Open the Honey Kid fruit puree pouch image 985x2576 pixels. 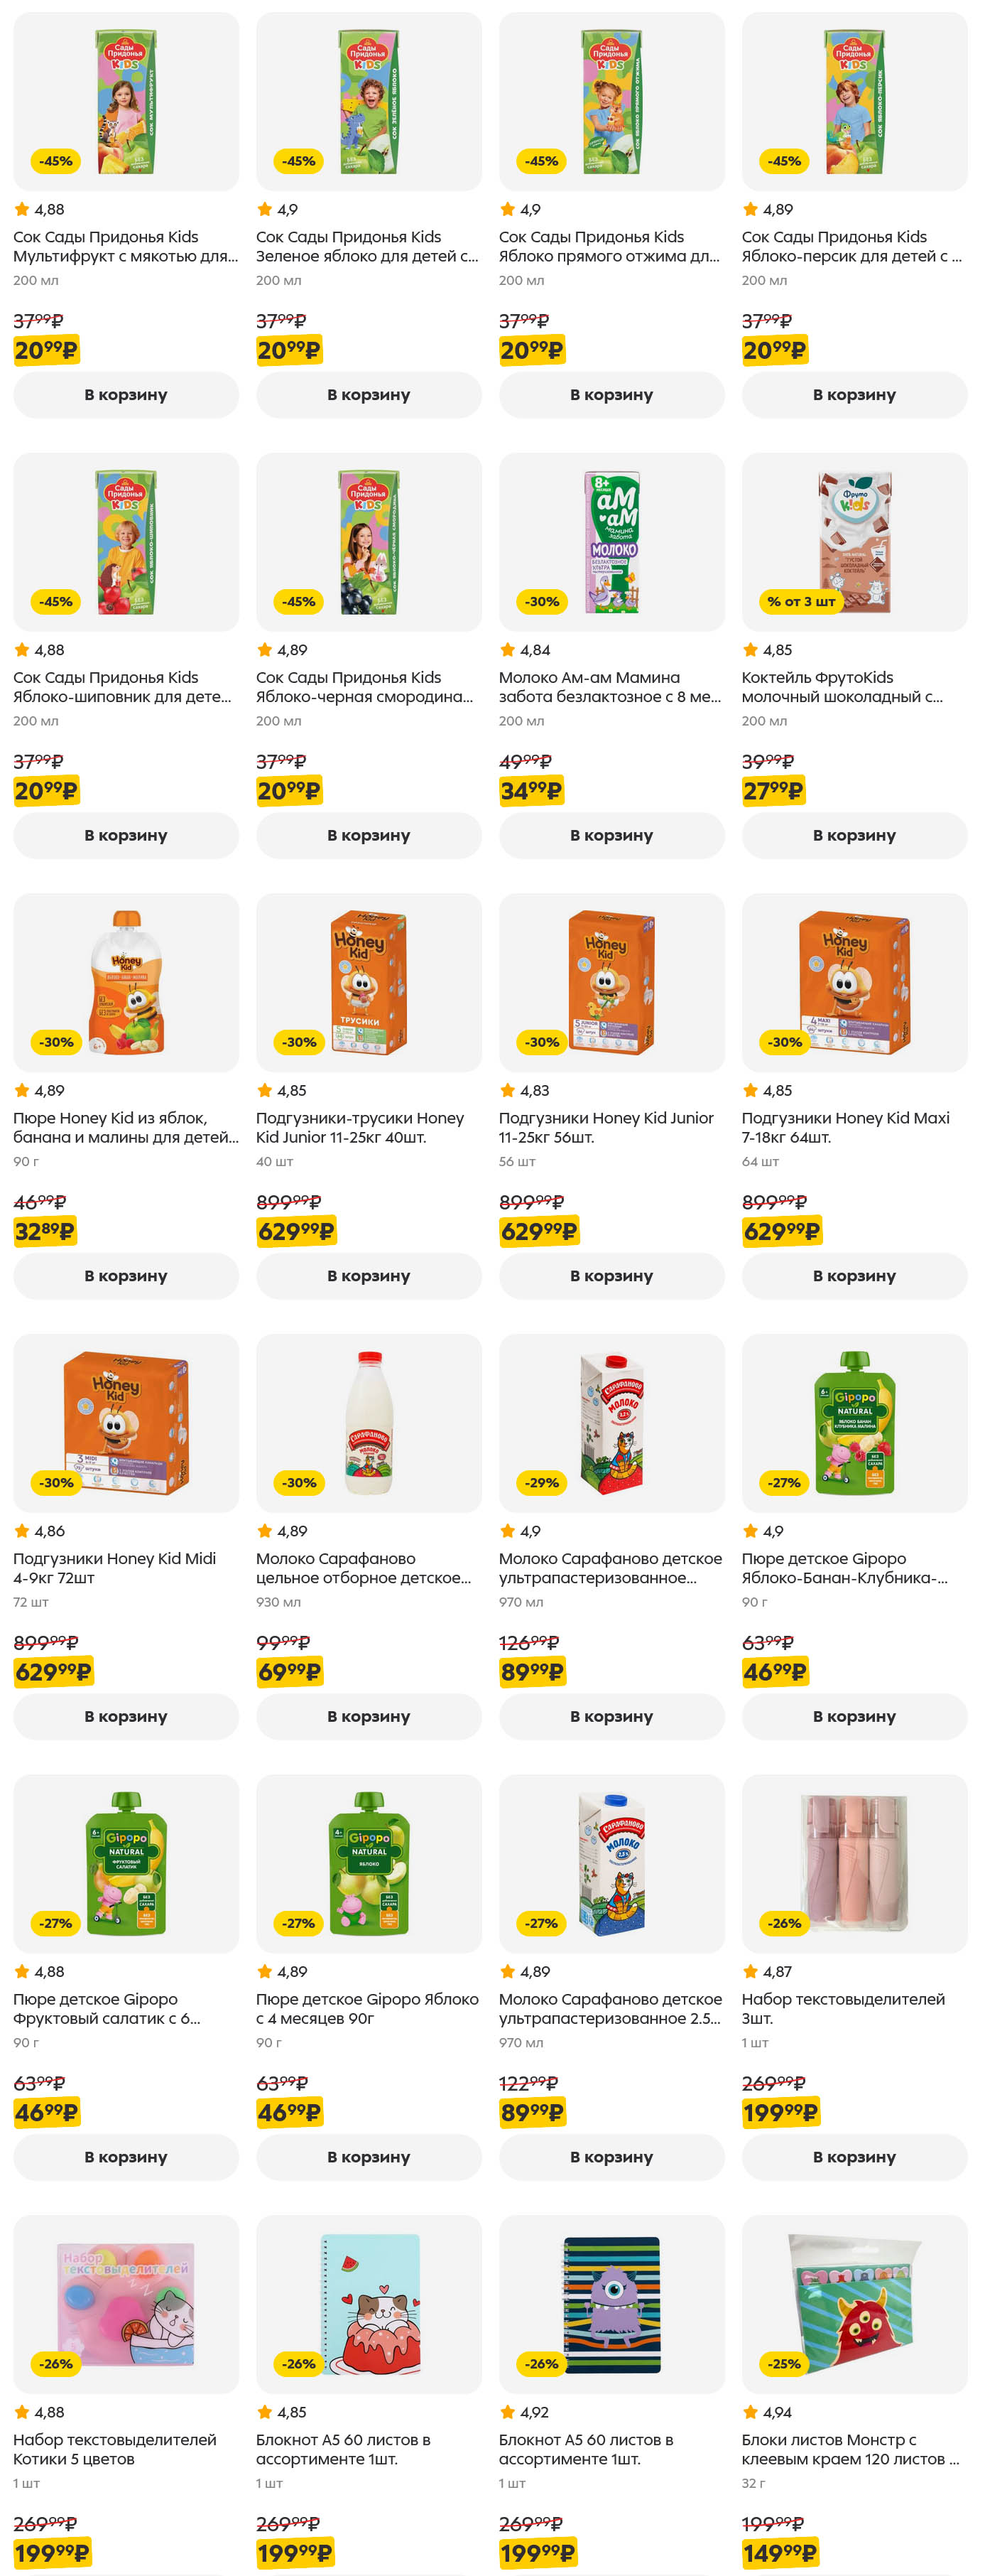(126, 983)
